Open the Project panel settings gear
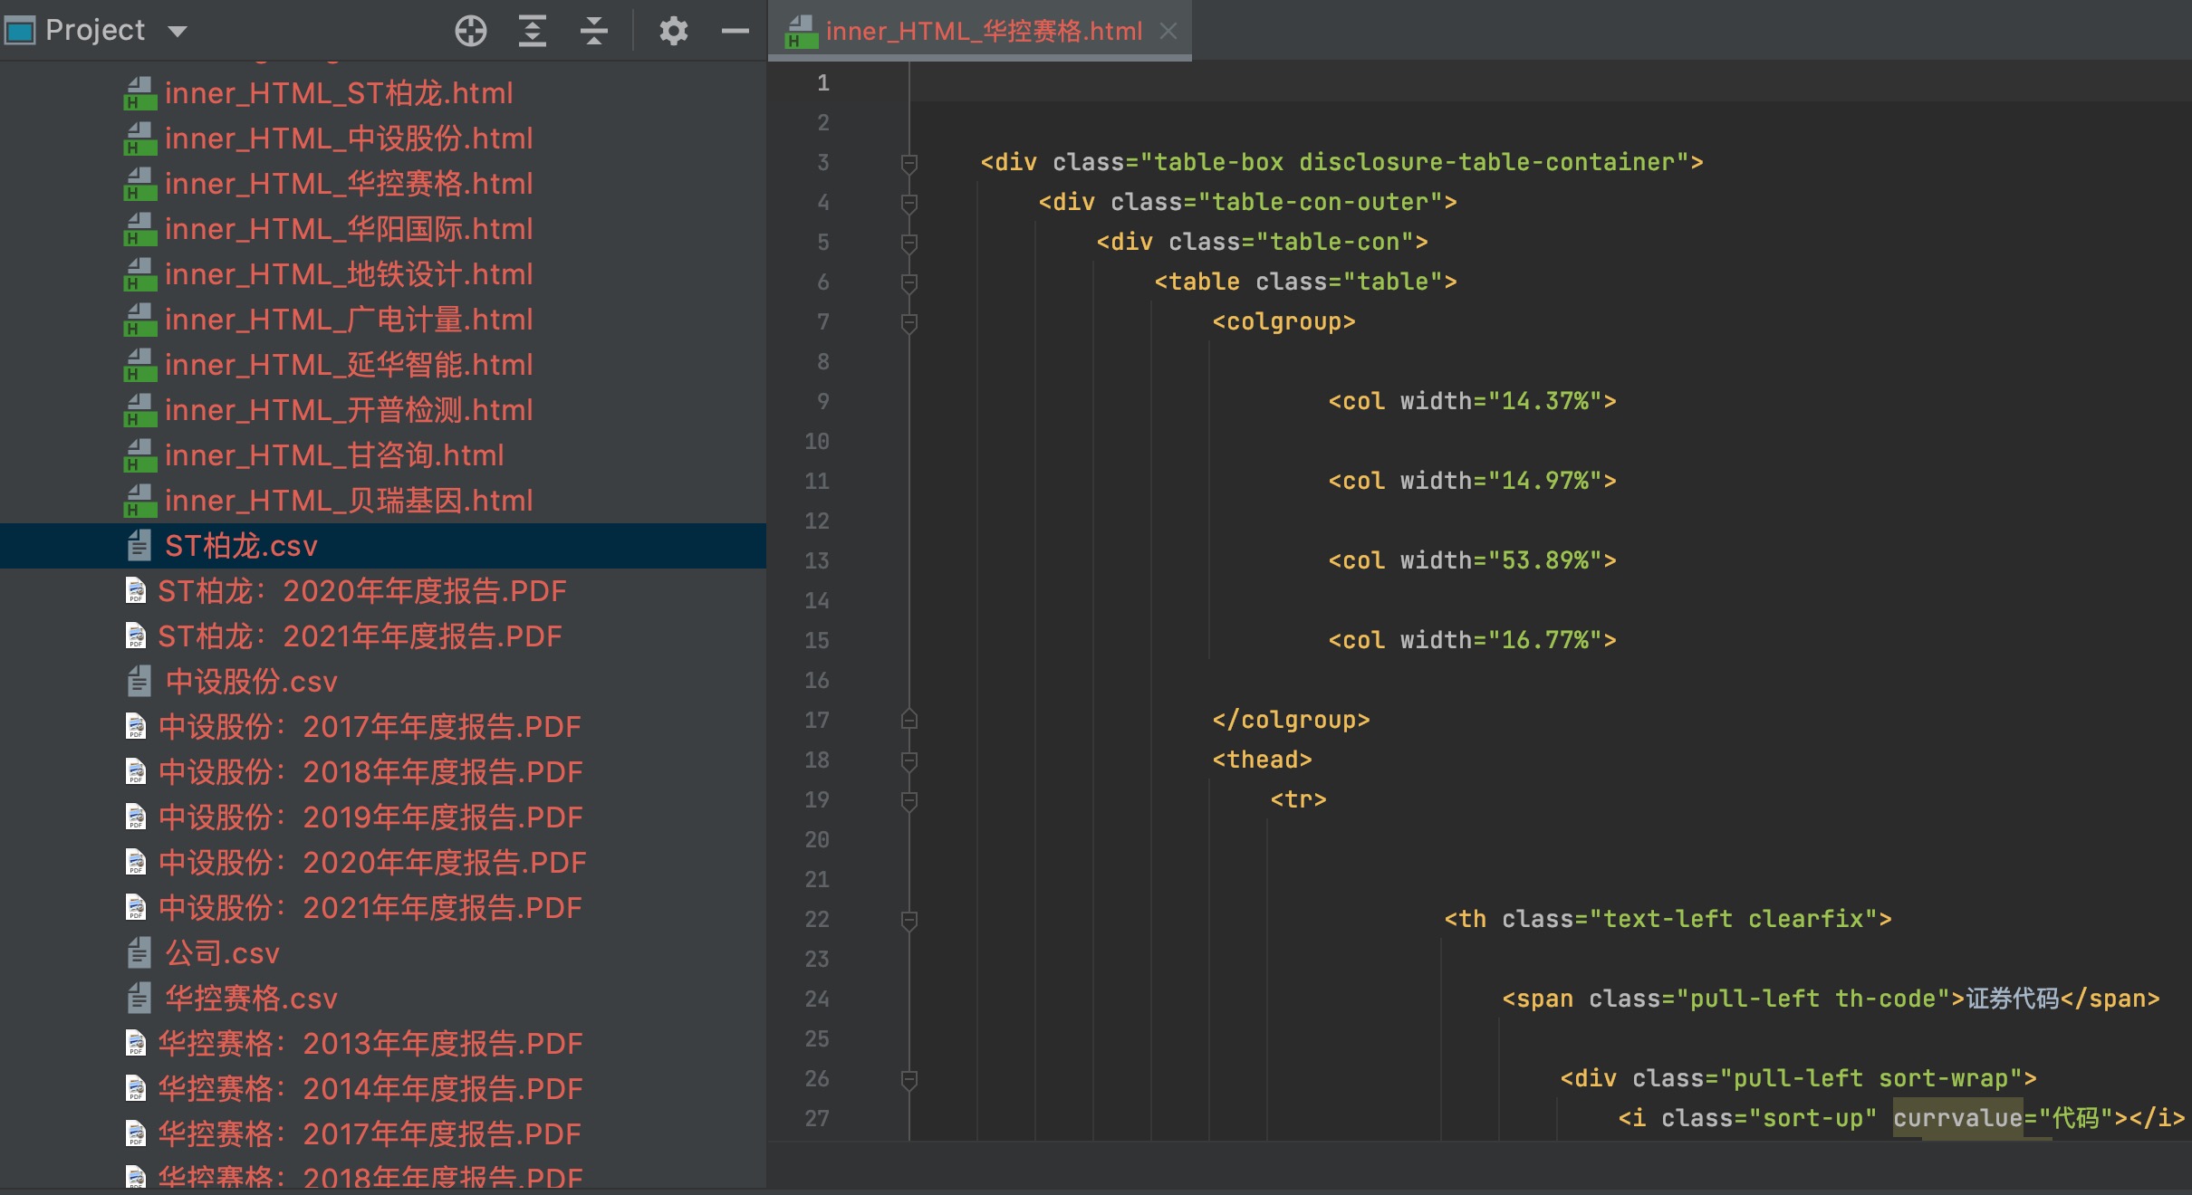This screenshot has width=2192, height=1195. point(673,31)
